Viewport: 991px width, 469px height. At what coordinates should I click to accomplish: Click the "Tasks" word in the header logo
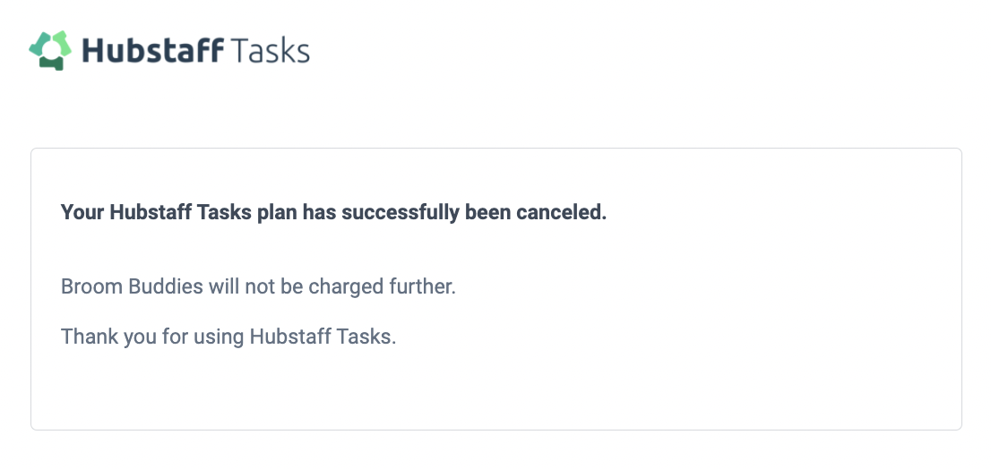pyautogui.click(x=270, y=50)
